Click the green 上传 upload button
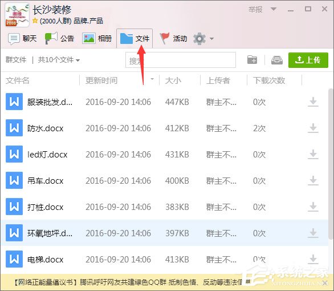This screenshot has height=291, width=334. (308, 60)
